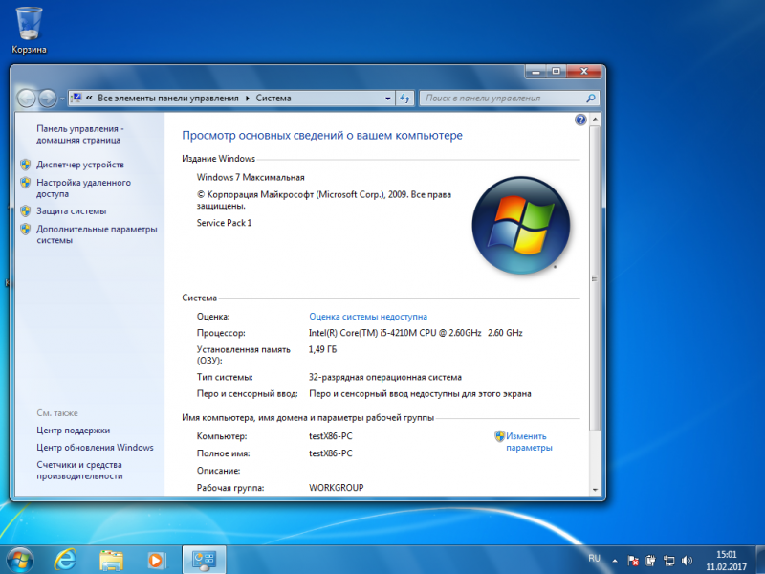Click testX86-PC next to Полное имя
This screenshot has width=765, height=574.
(x=330, y=453)
